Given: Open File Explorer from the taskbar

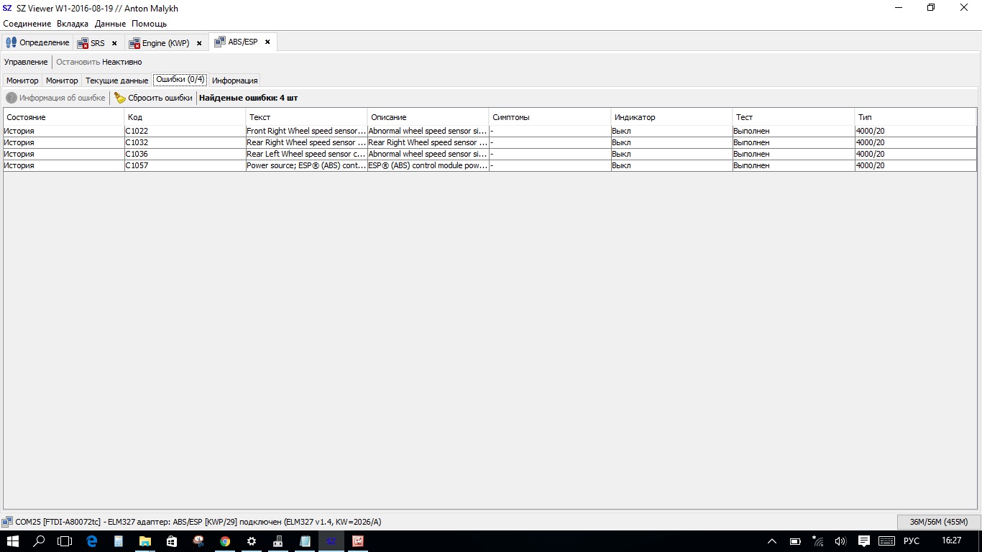Looking at the screenshot, I should point(145,541).
